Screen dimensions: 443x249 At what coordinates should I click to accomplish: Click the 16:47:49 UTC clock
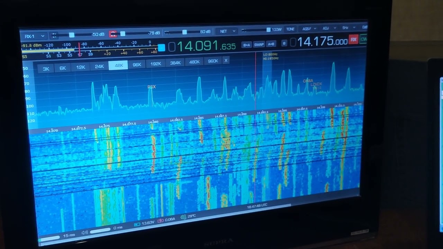pyautogui.click(x=257, y=206)
